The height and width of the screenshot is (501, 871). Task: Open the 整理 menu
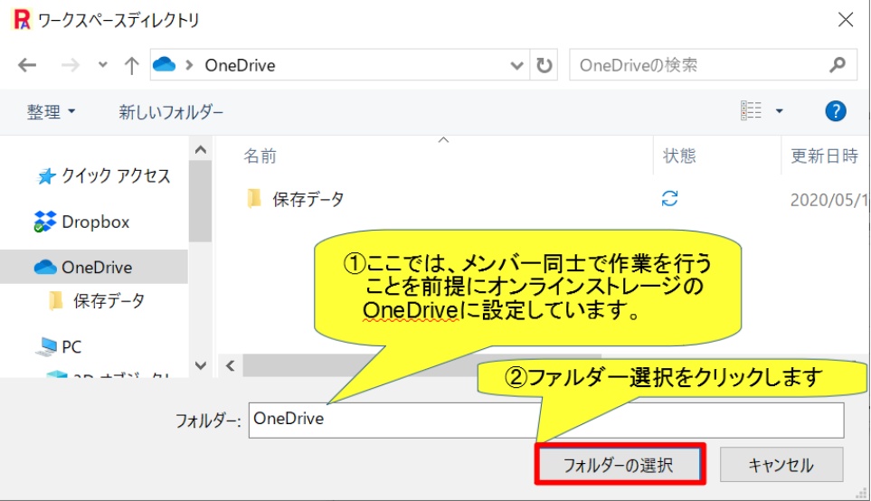click(51, 112)
